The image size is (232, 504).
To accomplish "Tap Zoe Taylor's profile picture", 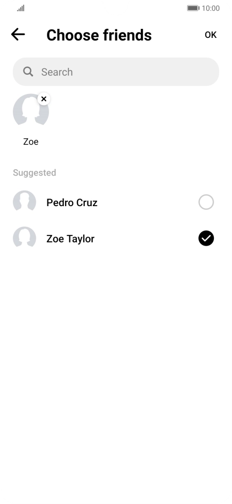I will click(x=25, y=239).
